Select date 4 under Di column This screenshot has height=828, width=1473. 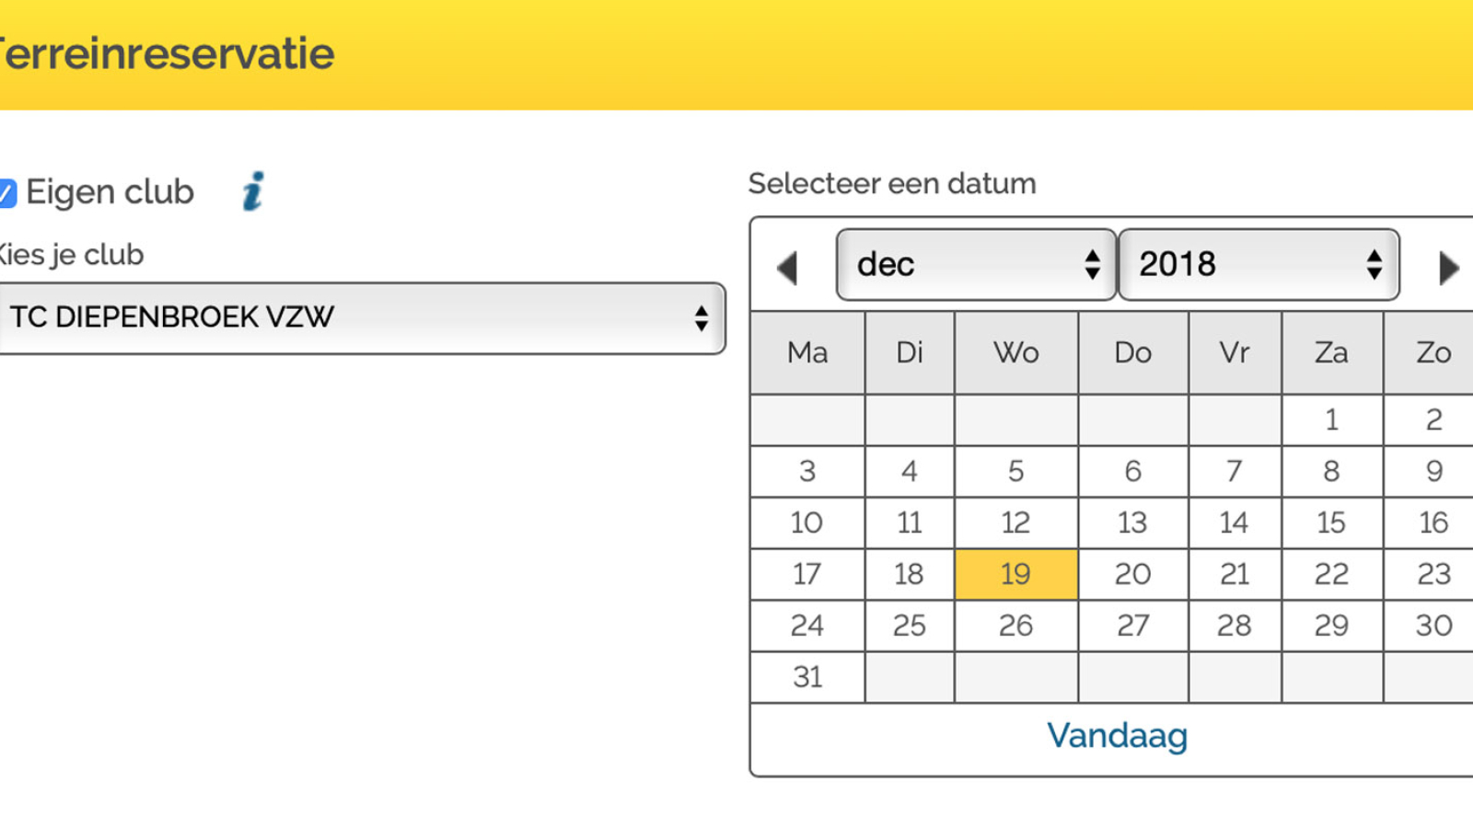click(x=910, y=471)
